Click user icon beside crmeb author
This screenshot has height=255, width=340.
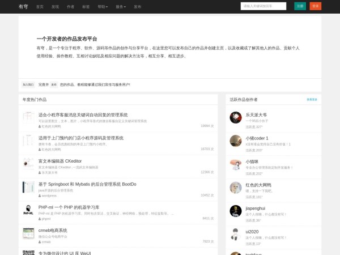point(40,242)
